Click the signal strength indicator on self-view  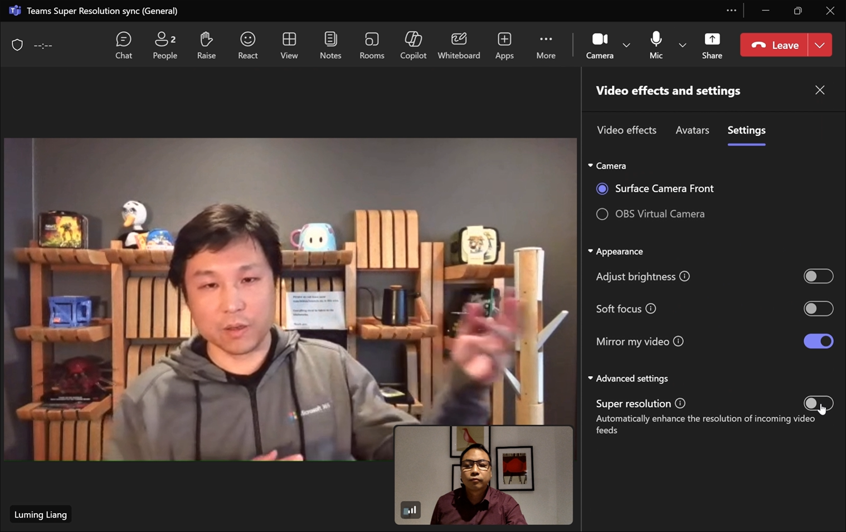411,510
